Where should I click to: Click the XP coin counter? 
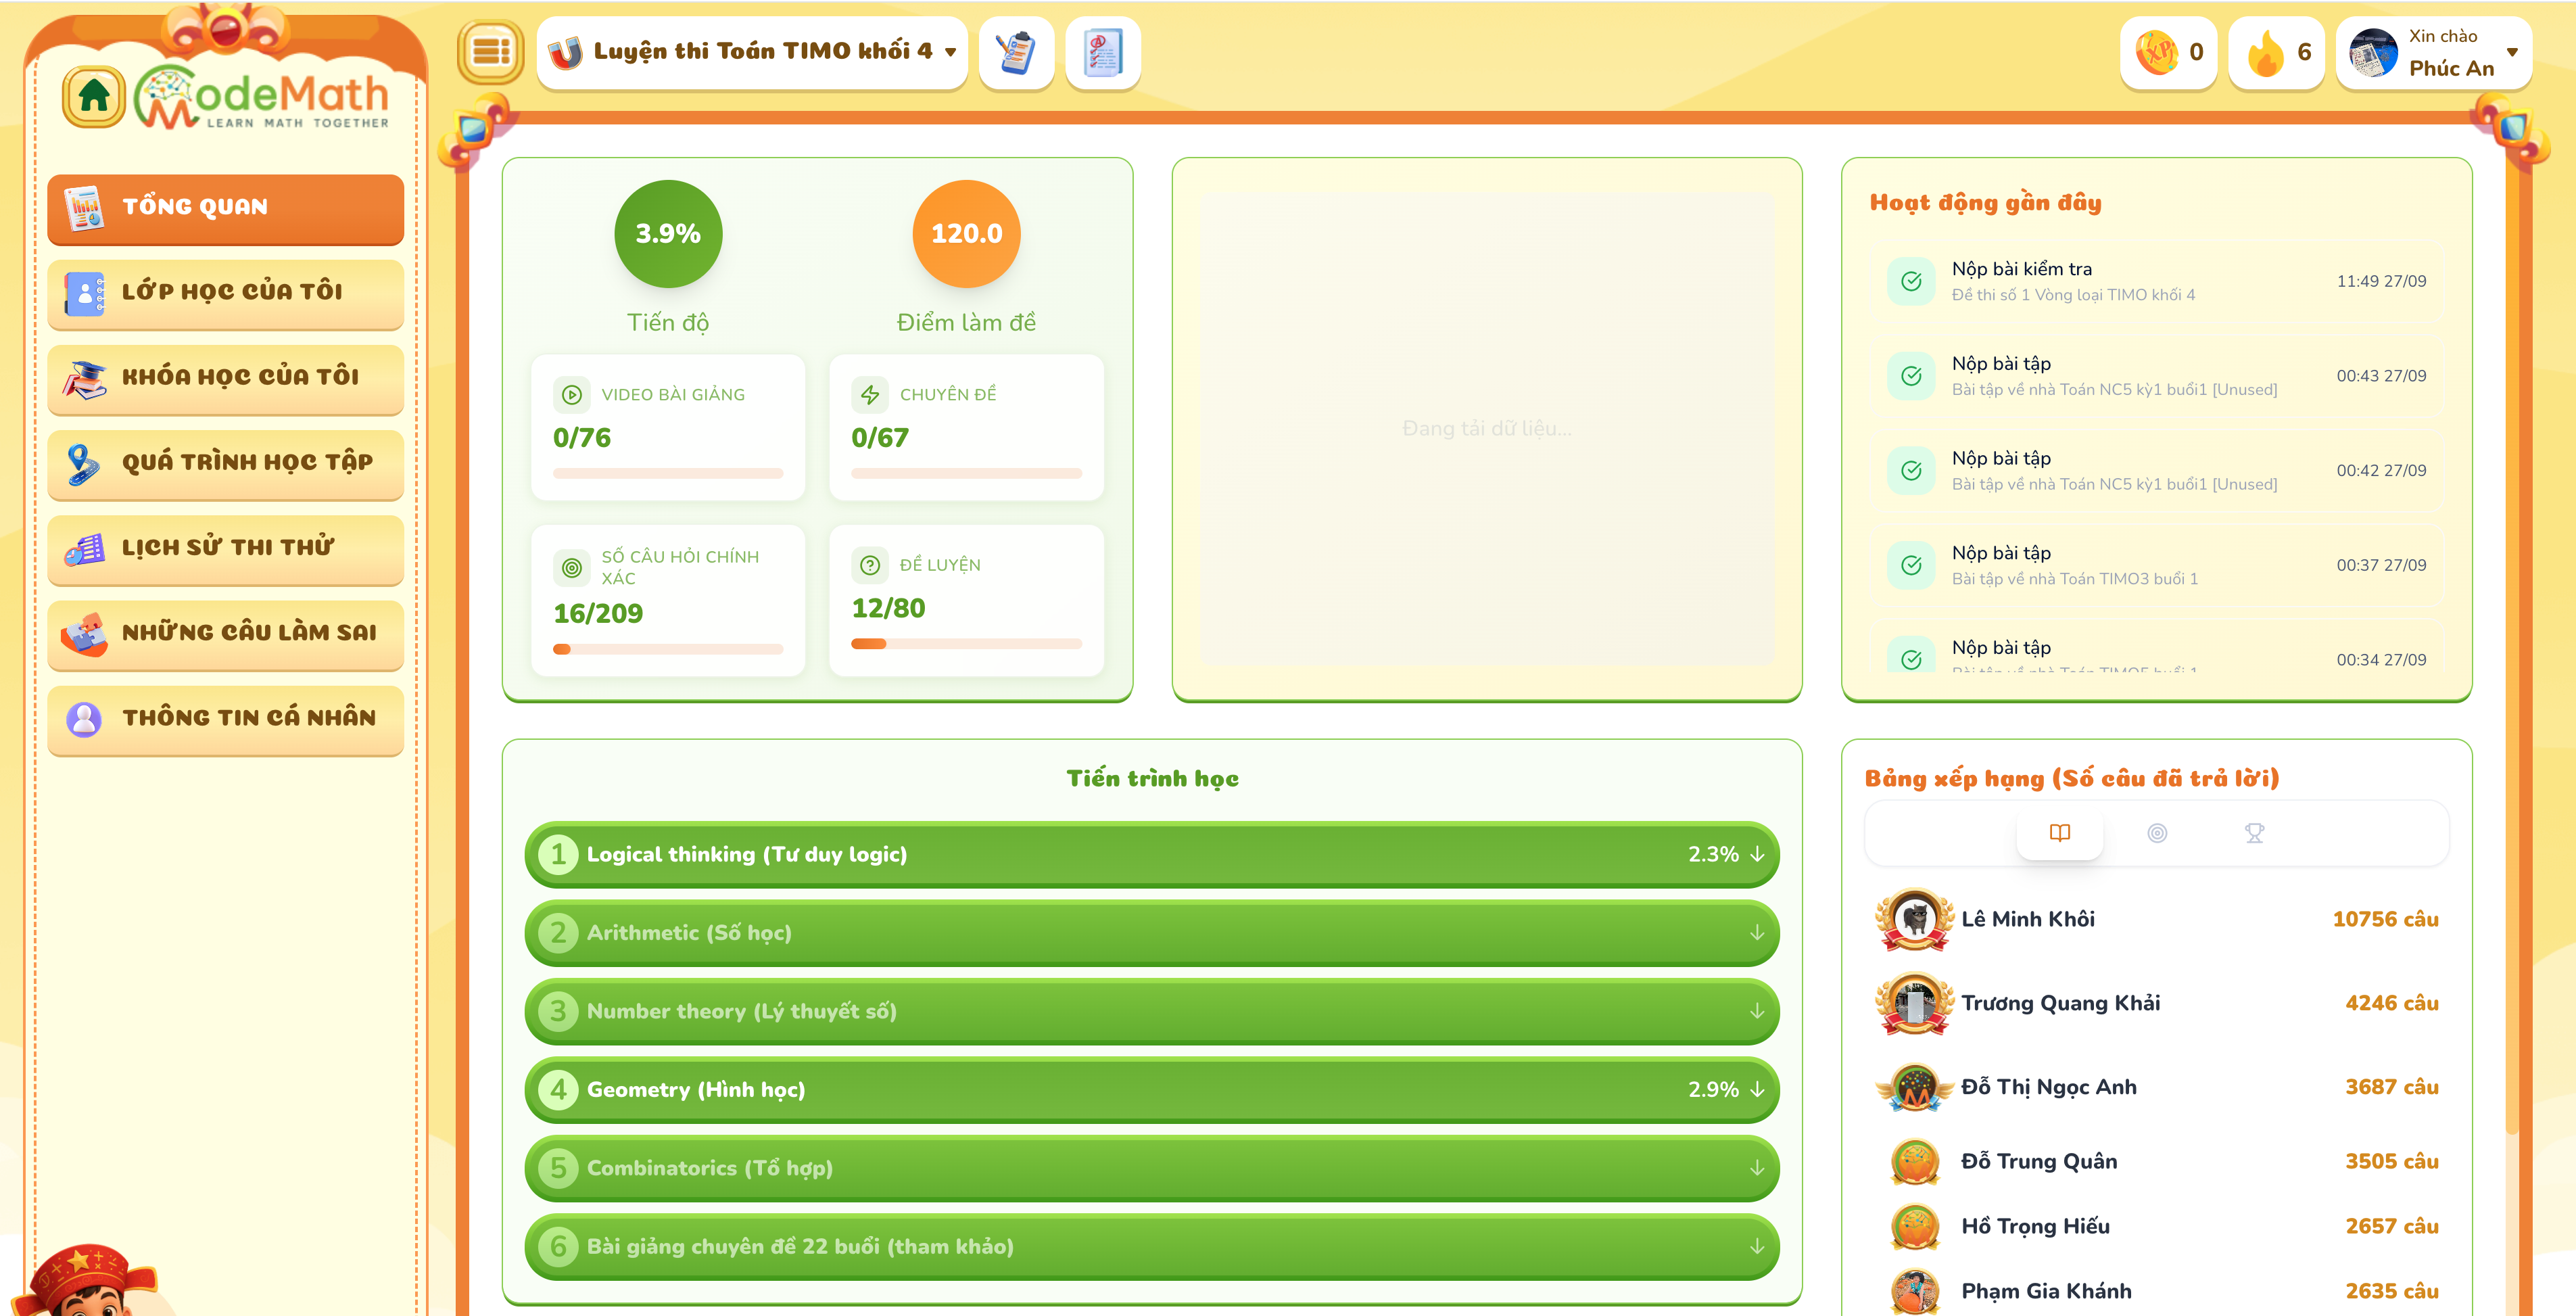(2168, 52)
